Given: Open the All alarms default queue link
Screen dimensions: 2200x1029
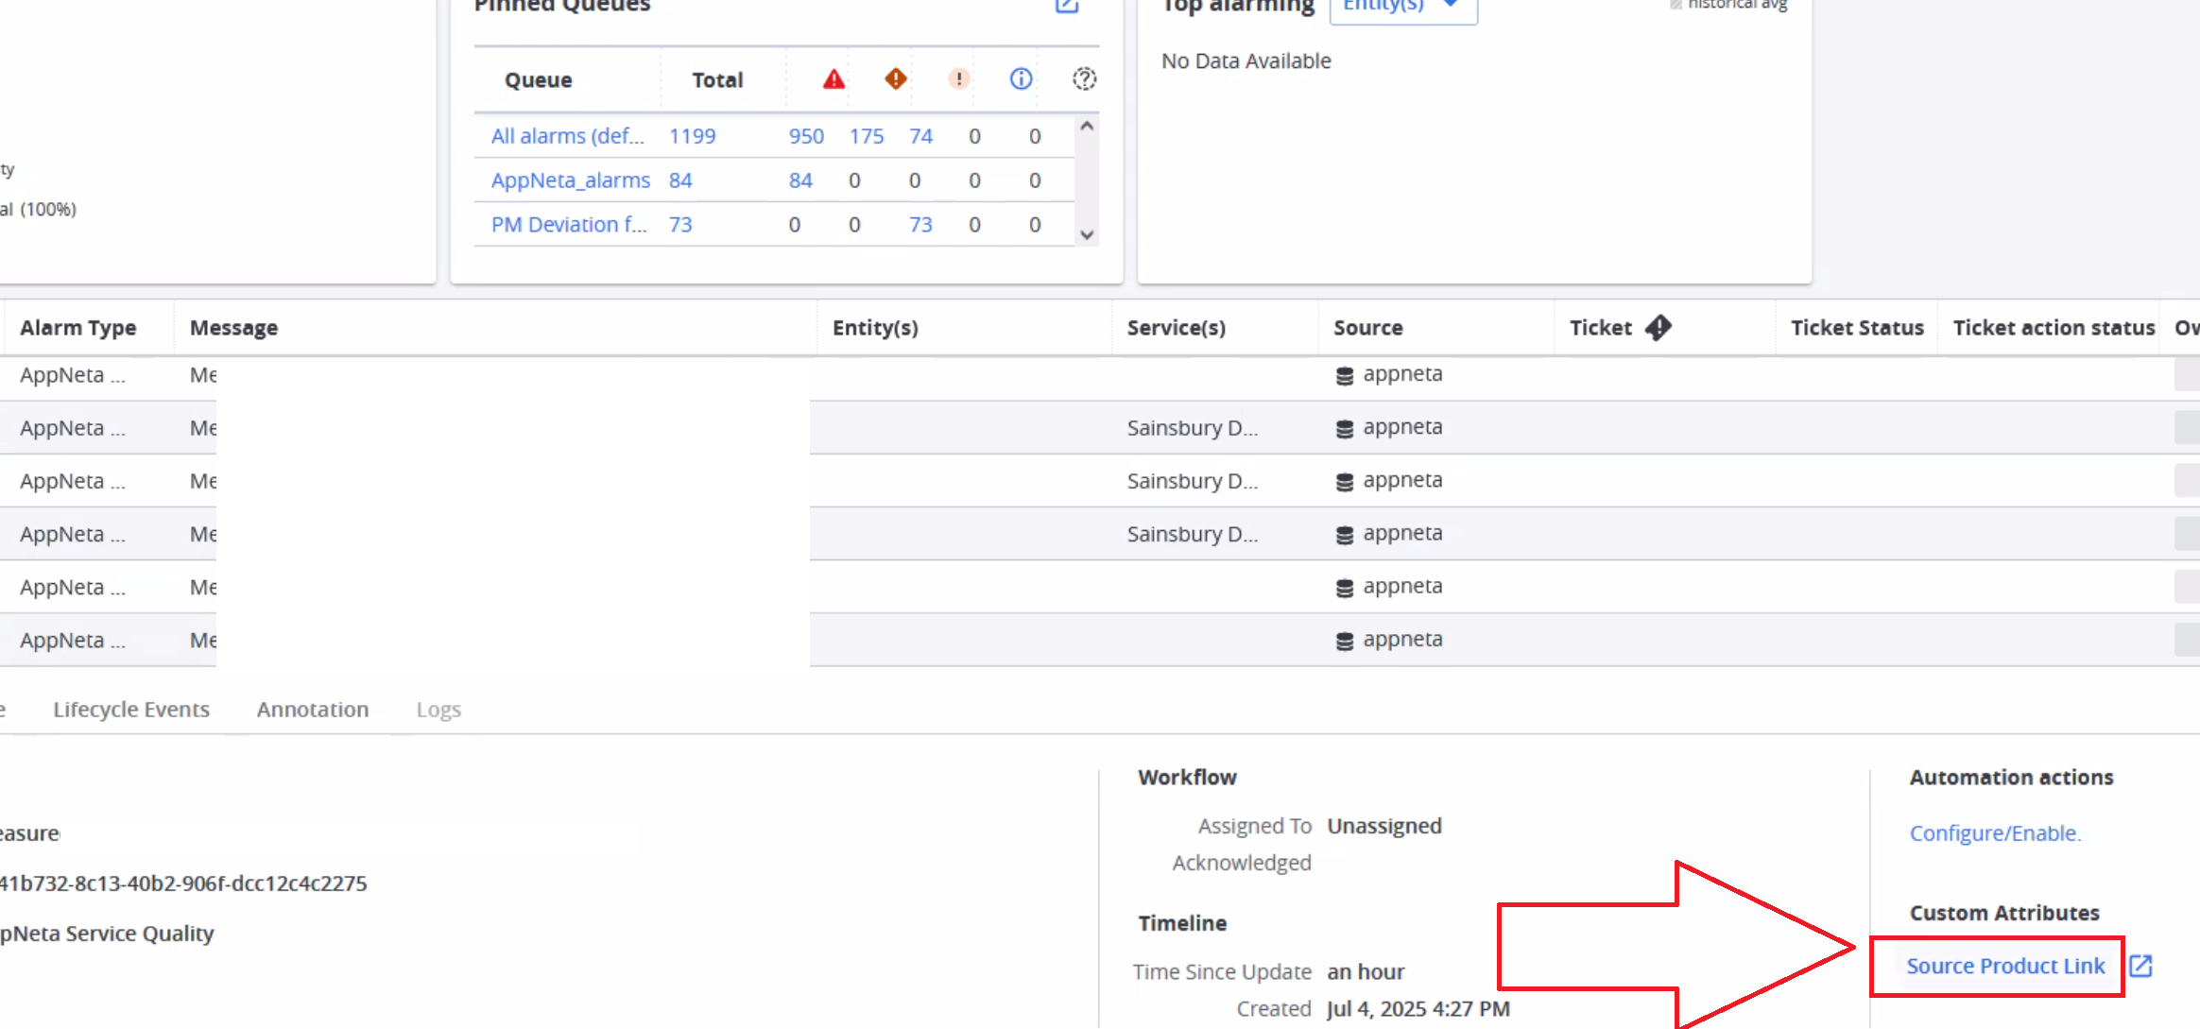Looking at the screenshot, I should tap(567, 136).
